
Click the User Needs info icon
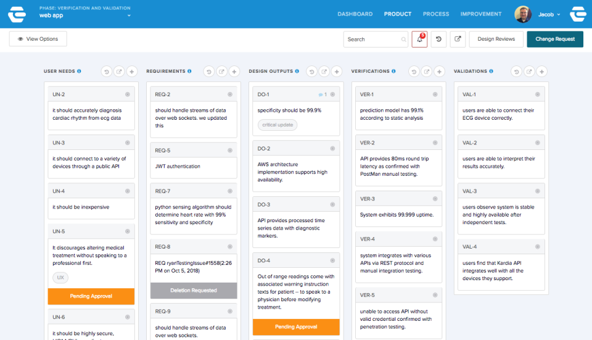coord(79,71)
